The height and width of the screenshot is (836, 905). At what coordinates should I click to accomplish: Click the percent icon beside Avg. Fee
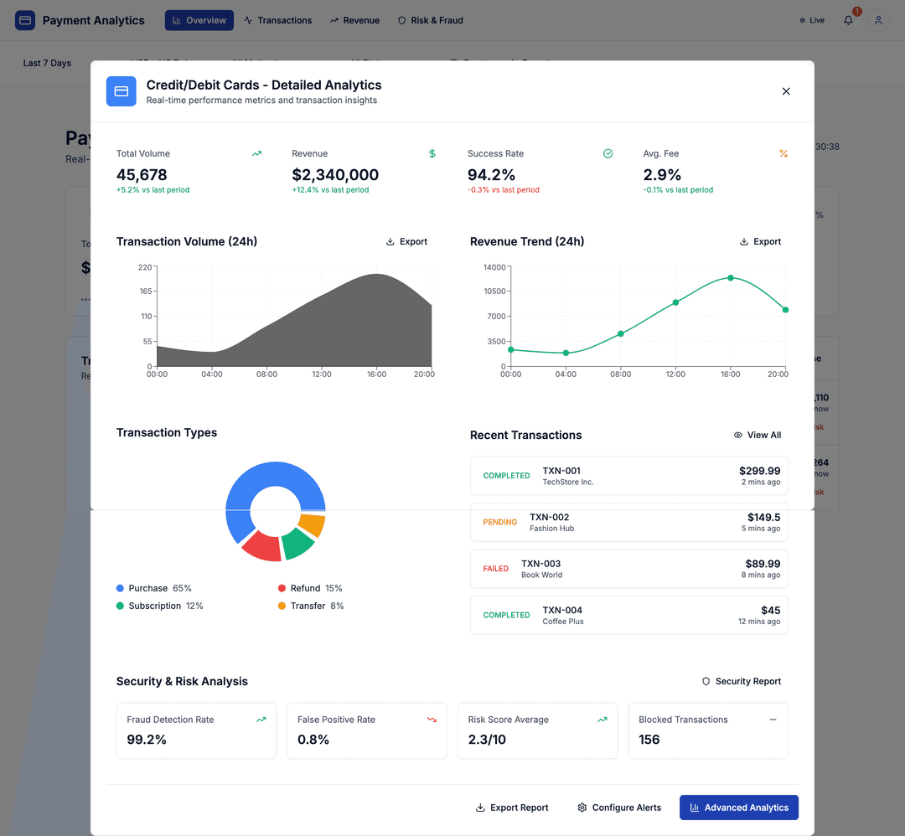coord(783,153)
